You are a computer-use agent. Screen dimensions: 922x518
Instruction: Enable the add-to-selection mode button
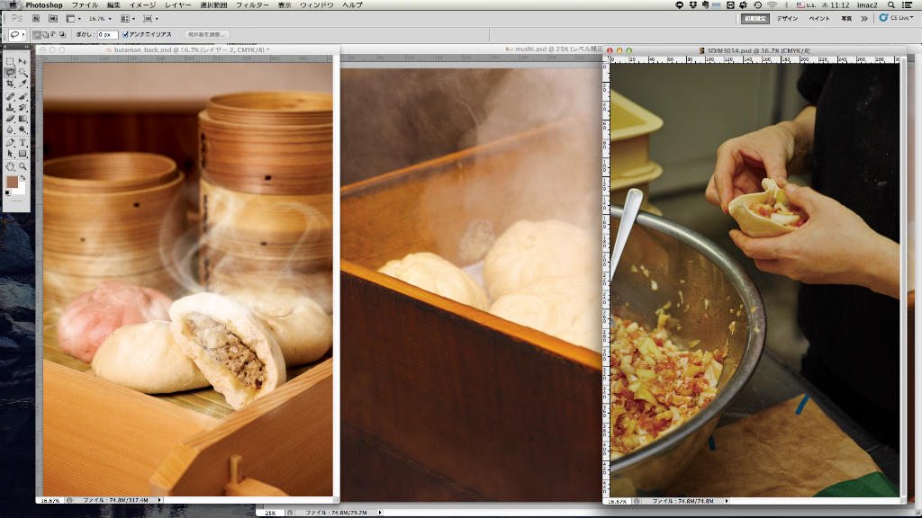point(45,34)
